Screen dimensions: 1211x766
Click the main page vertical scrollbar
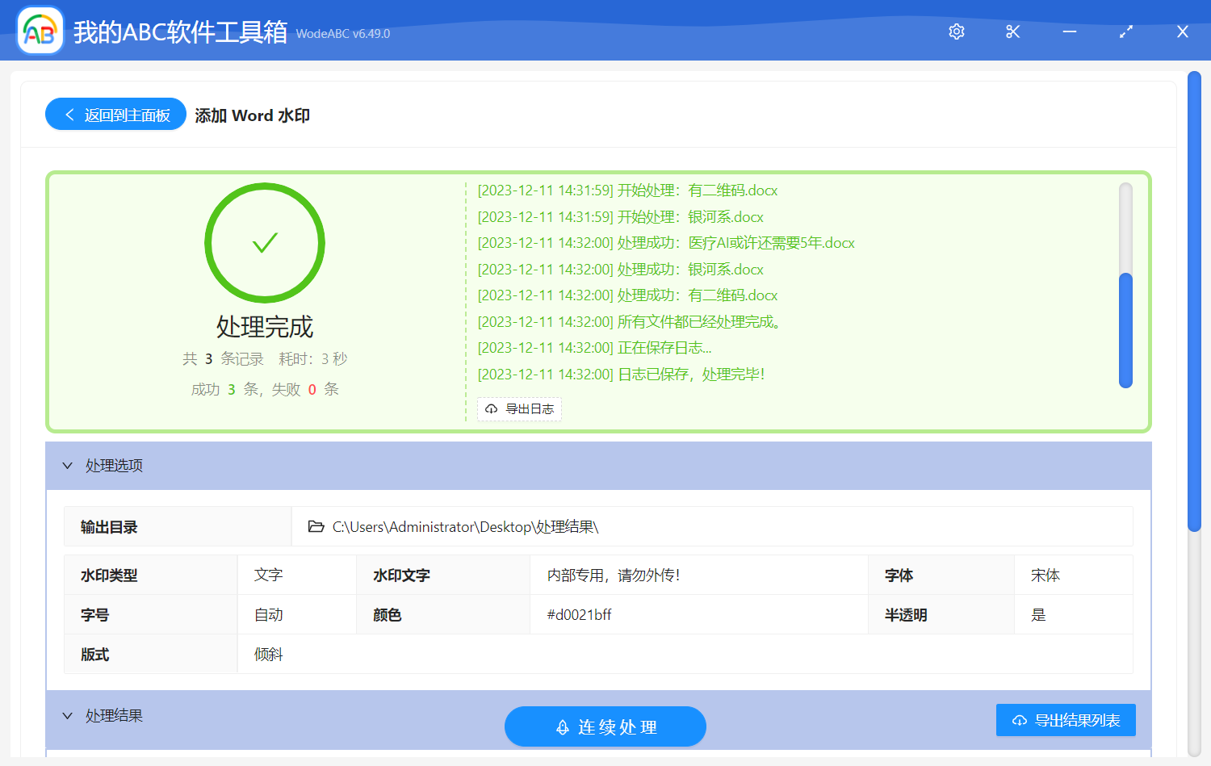[x=1194, y=300]
